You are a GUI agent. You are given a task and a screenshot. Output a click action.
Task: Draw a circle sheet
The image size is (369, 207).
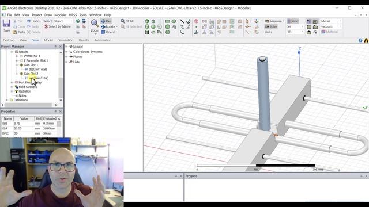point(168,26)
